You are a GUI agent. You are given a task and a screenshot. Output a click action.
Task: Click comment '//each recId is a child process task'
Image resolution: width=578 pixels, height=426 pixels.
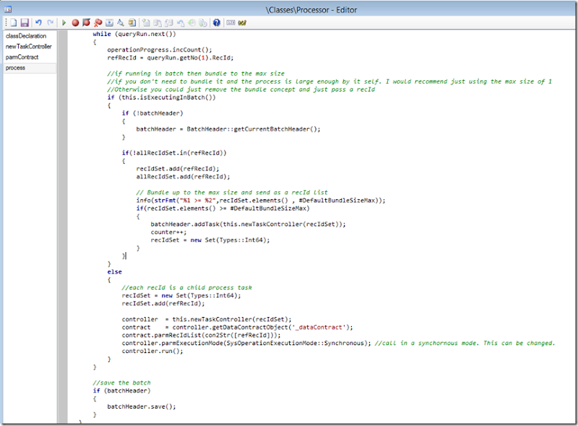187,287
